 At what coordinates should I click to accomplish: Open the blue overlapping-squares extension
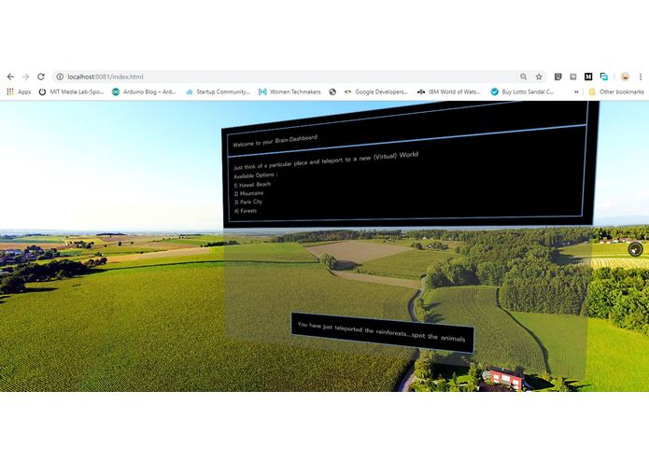[x=604, y=77]
